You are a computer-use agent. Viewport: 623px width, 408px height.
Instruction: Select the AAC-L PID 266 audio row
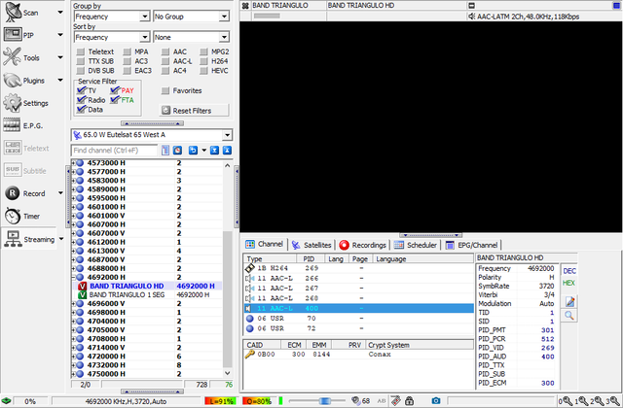click(358, 279)
